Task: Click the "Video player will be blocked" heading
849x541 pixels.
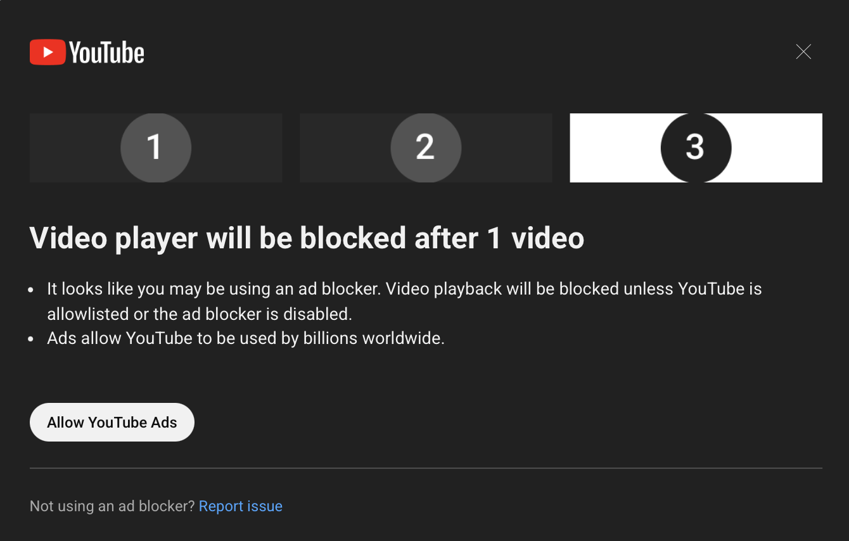Action: tap(307, 238)
